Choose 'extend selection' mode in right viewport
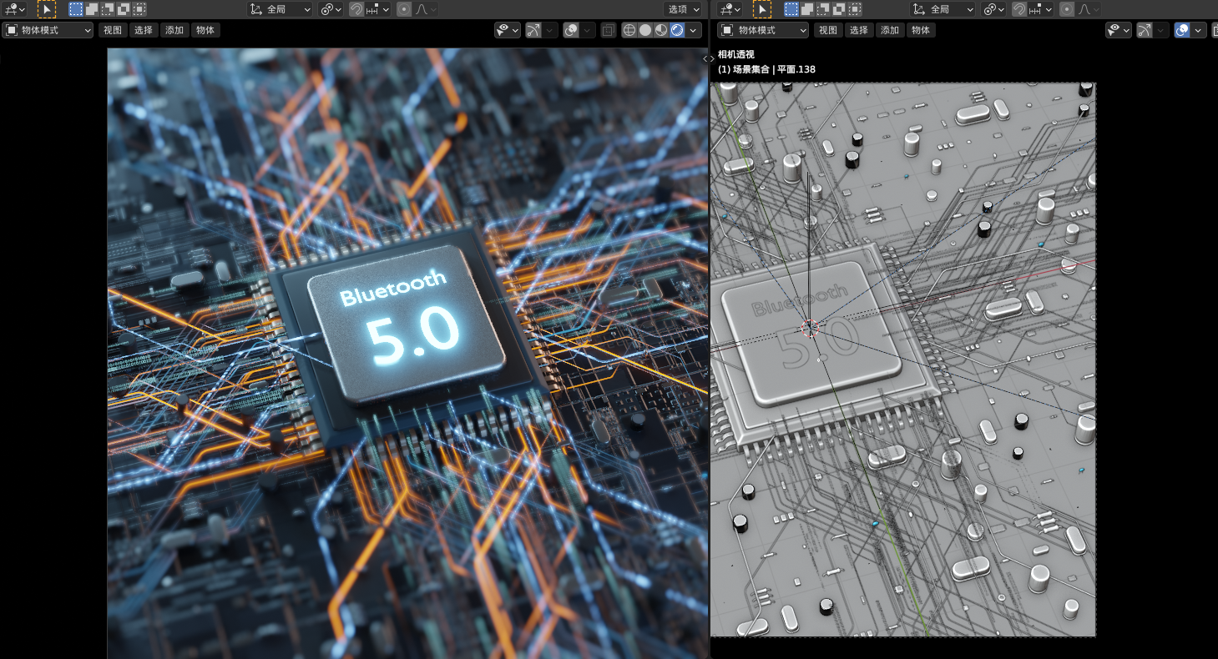This screenshot has height=659, width=1218. [807, 9]
